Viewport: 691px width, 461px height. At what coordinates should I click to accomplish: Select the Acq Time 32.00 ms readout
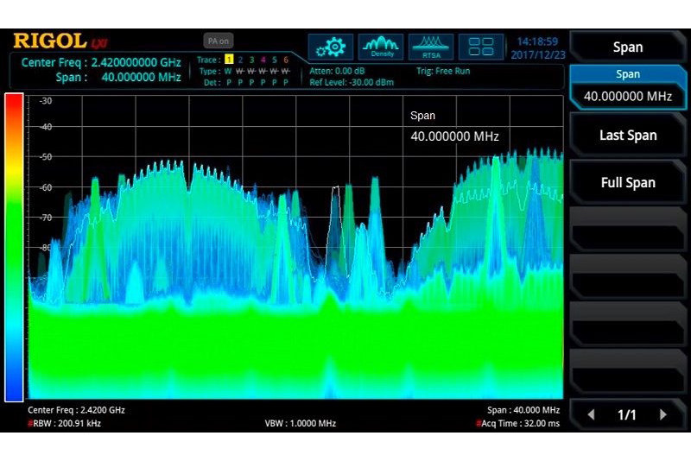tap(518, 424)
